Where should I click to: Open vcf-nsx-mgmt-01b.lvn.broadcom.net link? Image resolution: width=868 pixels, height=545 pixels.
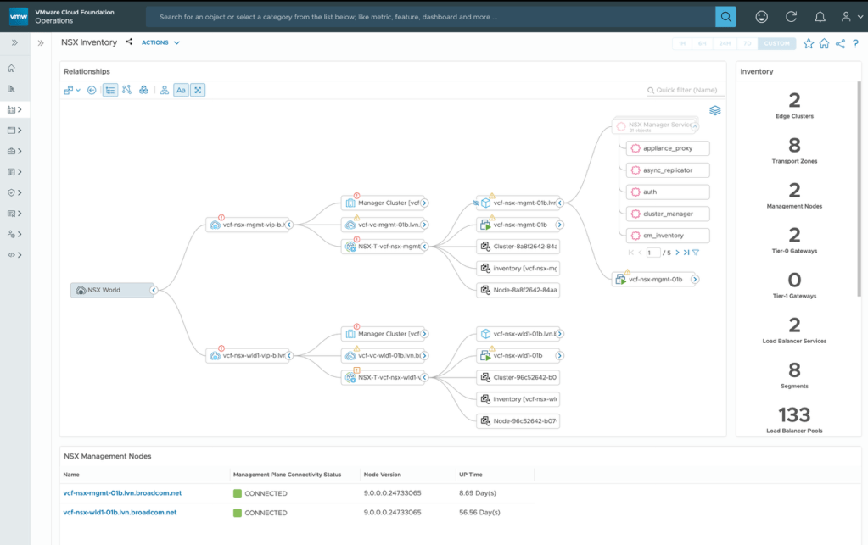click(122, 493)
